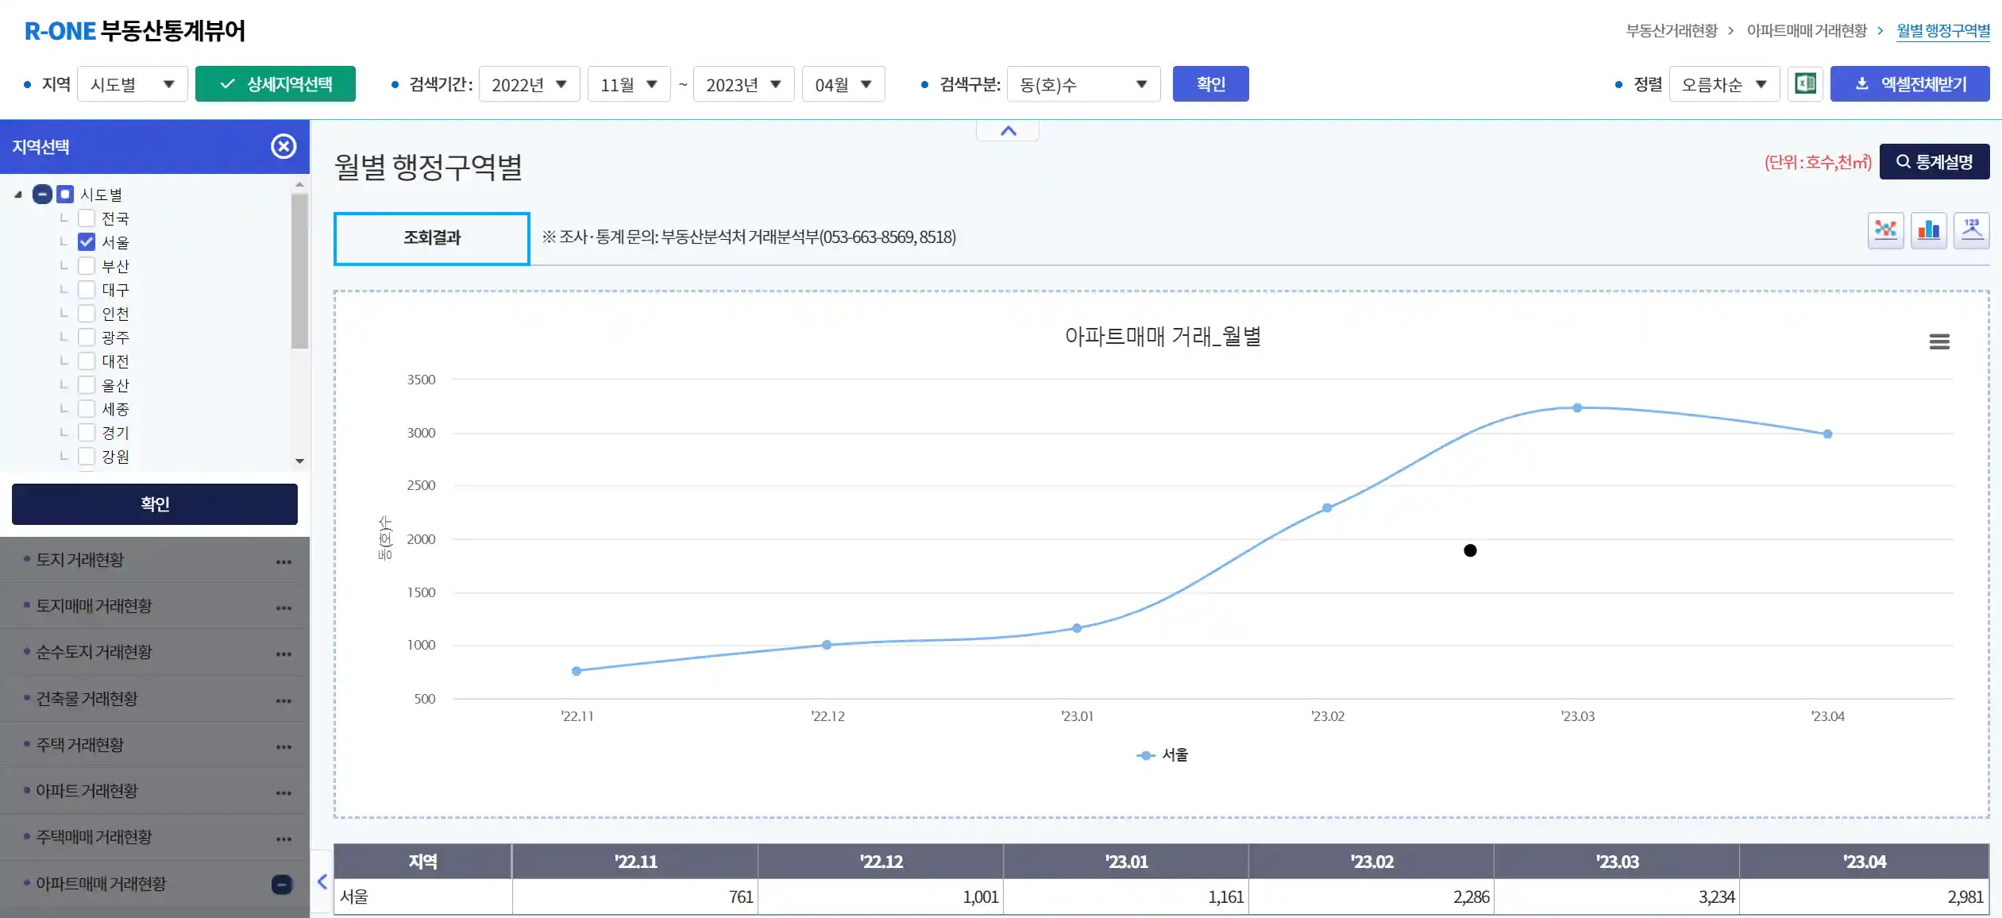Select the 조회결과 tab

pyautogui.click(x=432, y=237)
